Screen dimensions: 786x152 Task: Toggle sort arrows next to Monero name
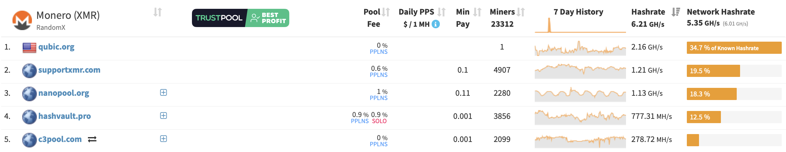click(158, 12)
